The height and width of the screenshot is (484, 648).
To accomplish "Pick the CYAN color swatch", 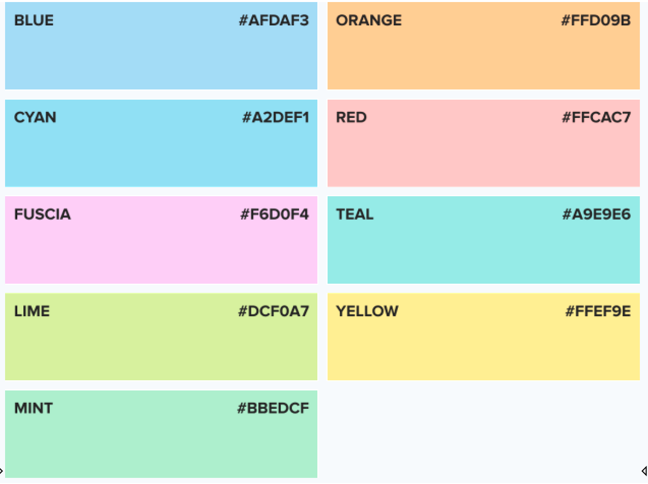I will point(161,153).
